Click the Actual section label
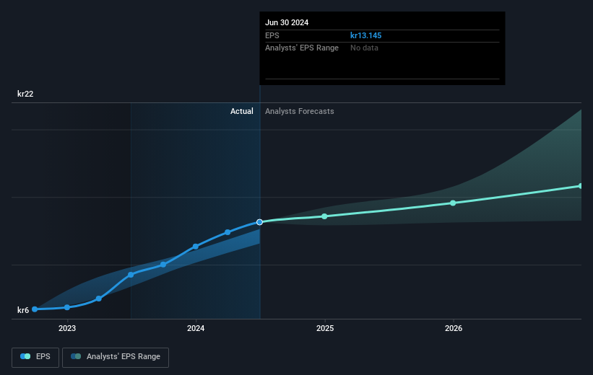Screen dimensions: 593x375 pos(242,111)
